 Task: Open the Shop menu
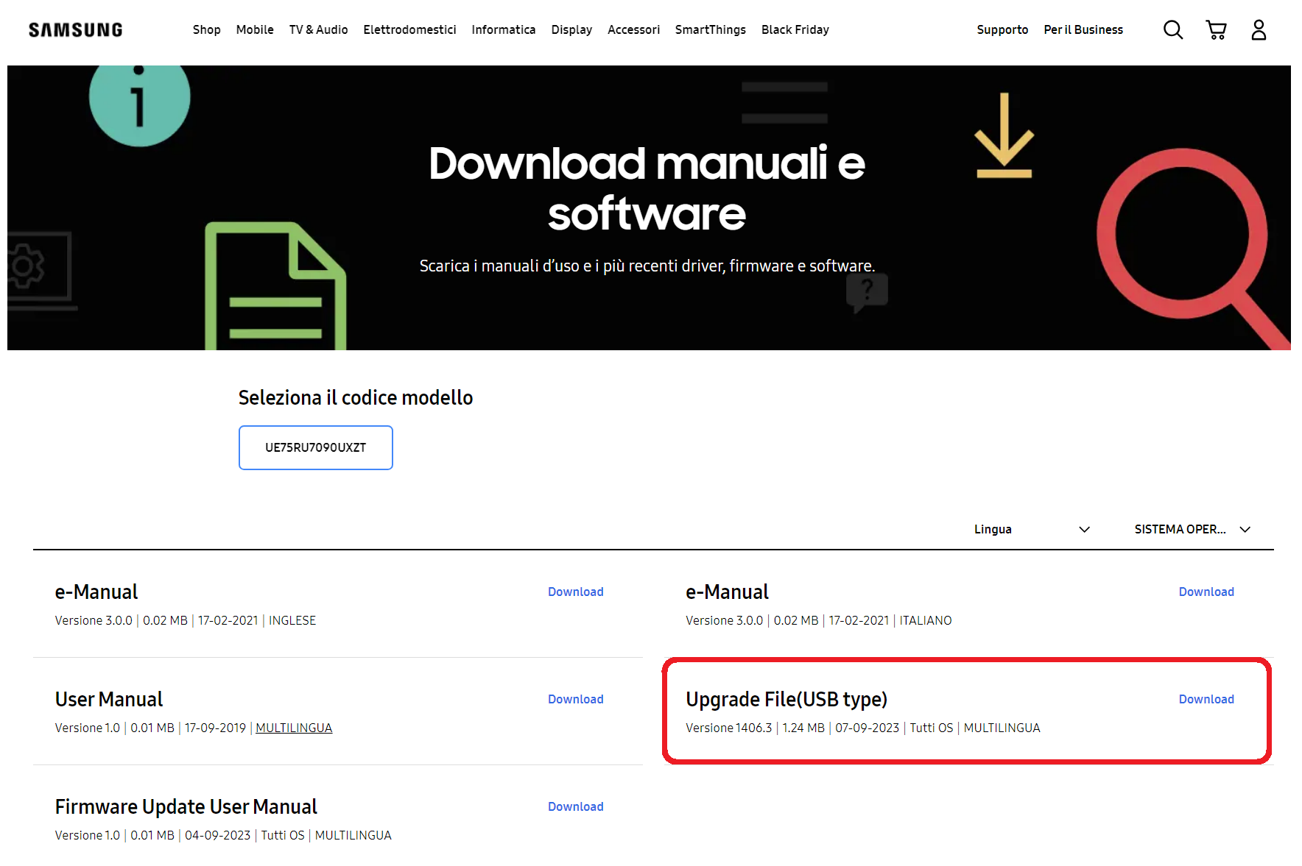pyautogui.click(x=207, y=29)
